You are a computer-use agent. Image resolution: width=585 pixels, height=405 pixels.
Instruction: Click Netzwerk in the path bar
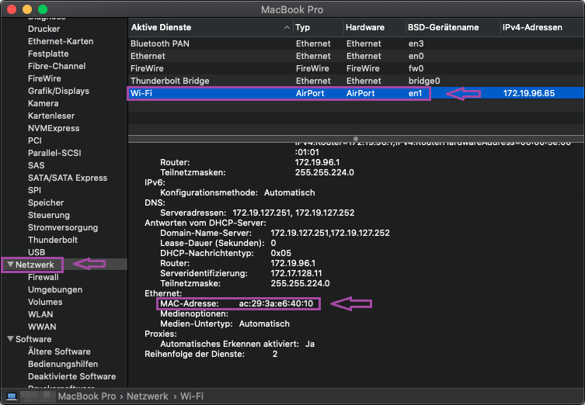[148, 396]
